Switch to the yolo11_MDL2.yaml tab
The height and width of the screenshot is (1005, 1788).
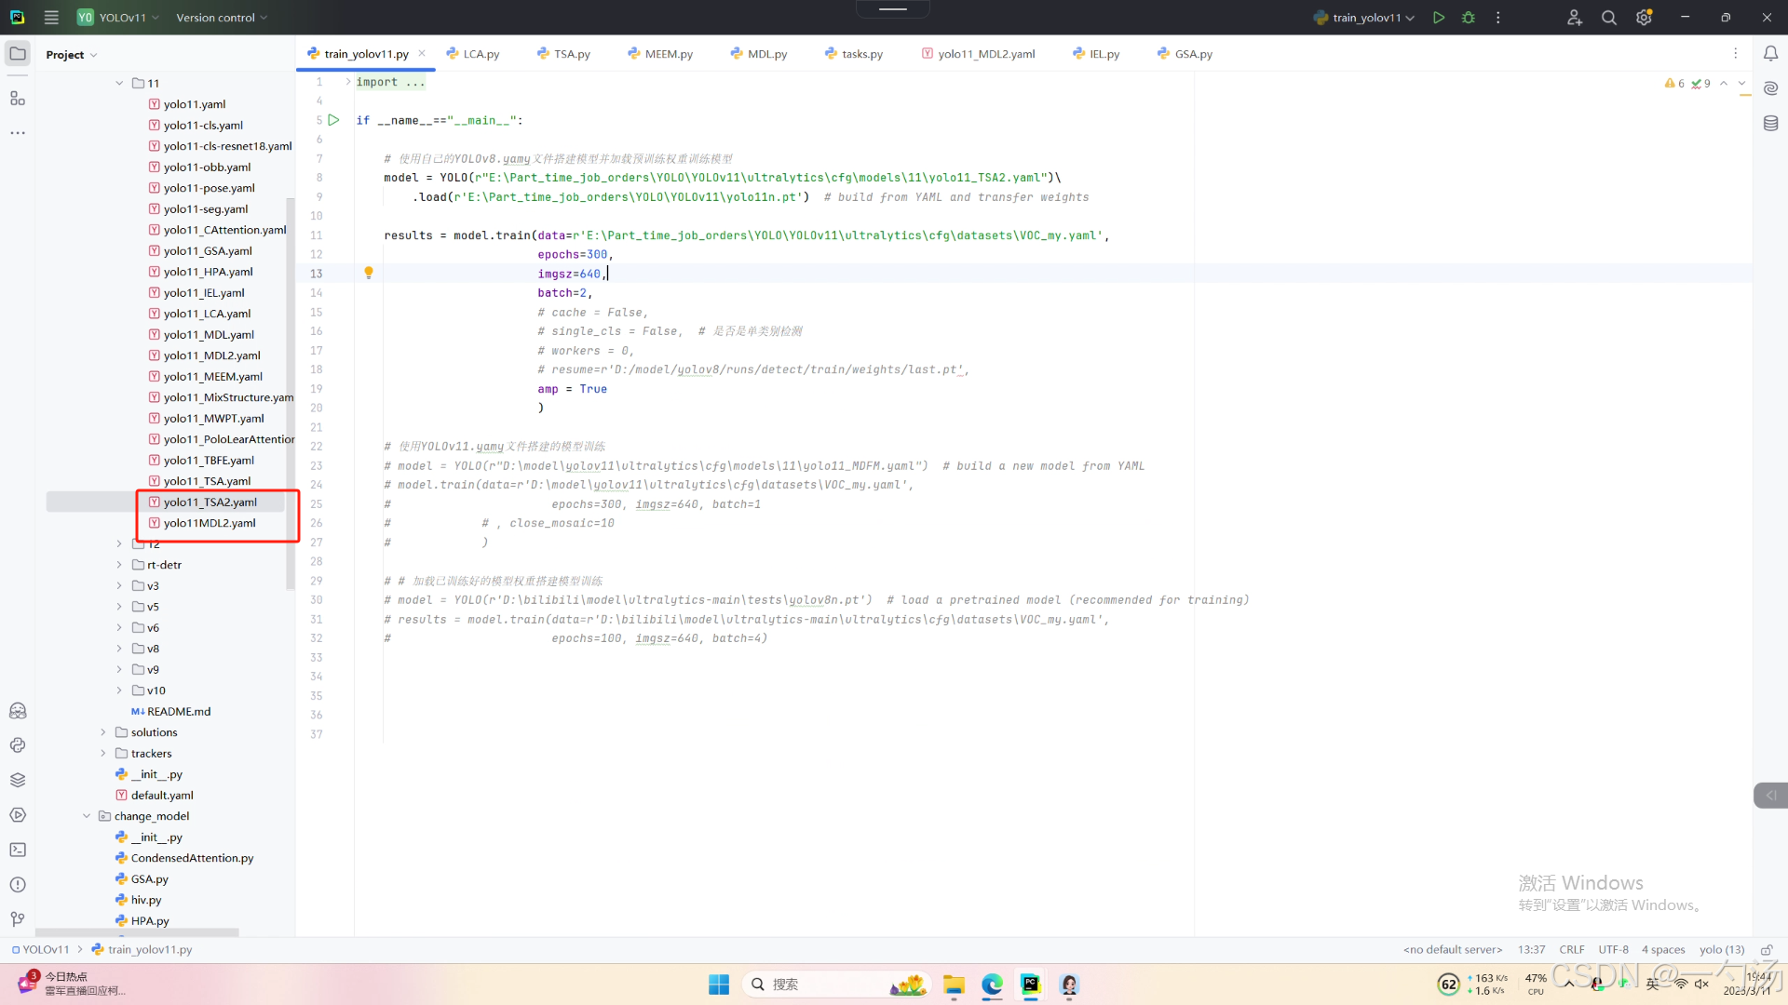click(x=985, y=54)
